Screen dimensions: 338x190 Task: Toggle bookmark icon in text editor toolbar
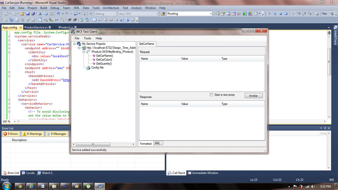[x=94, y=20]
